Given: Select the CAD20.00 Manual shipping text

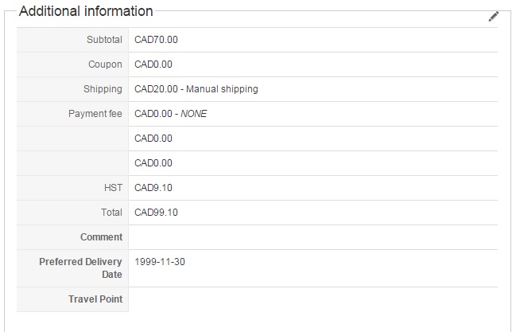Looking at the screenshot, I should 196,89.
